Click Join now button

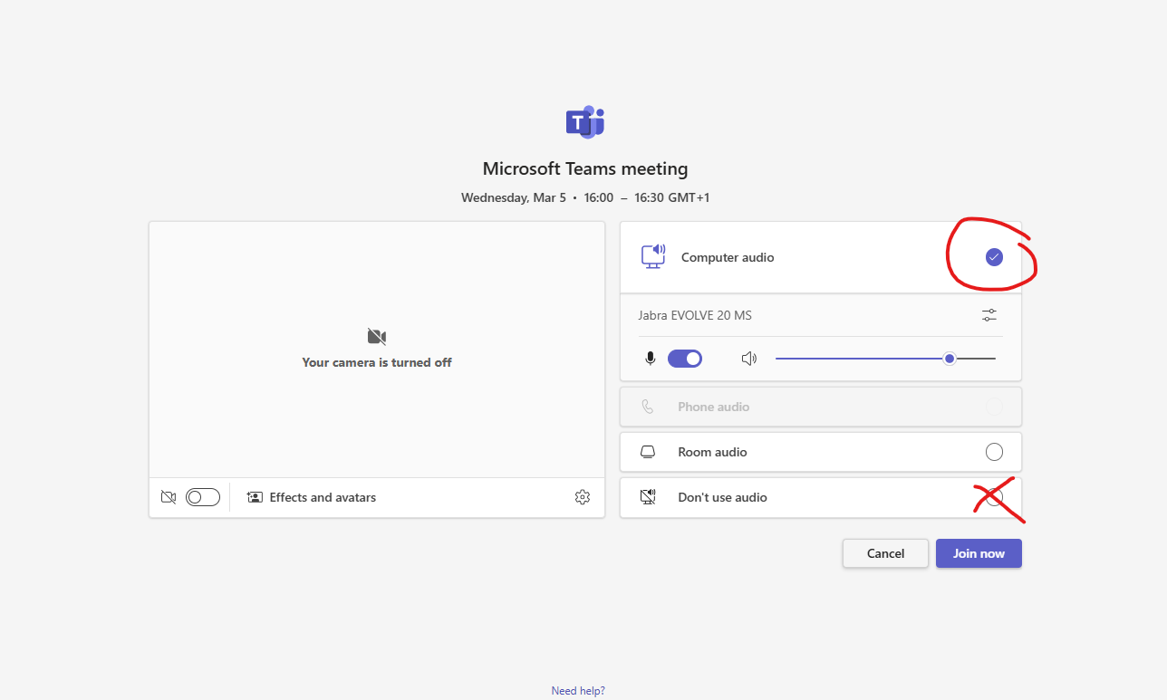pyautogui.click(x=979, y=553)
